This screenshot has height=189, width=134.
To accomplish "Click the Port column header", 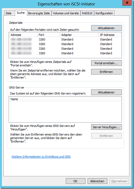I will [x=49, y=35].
